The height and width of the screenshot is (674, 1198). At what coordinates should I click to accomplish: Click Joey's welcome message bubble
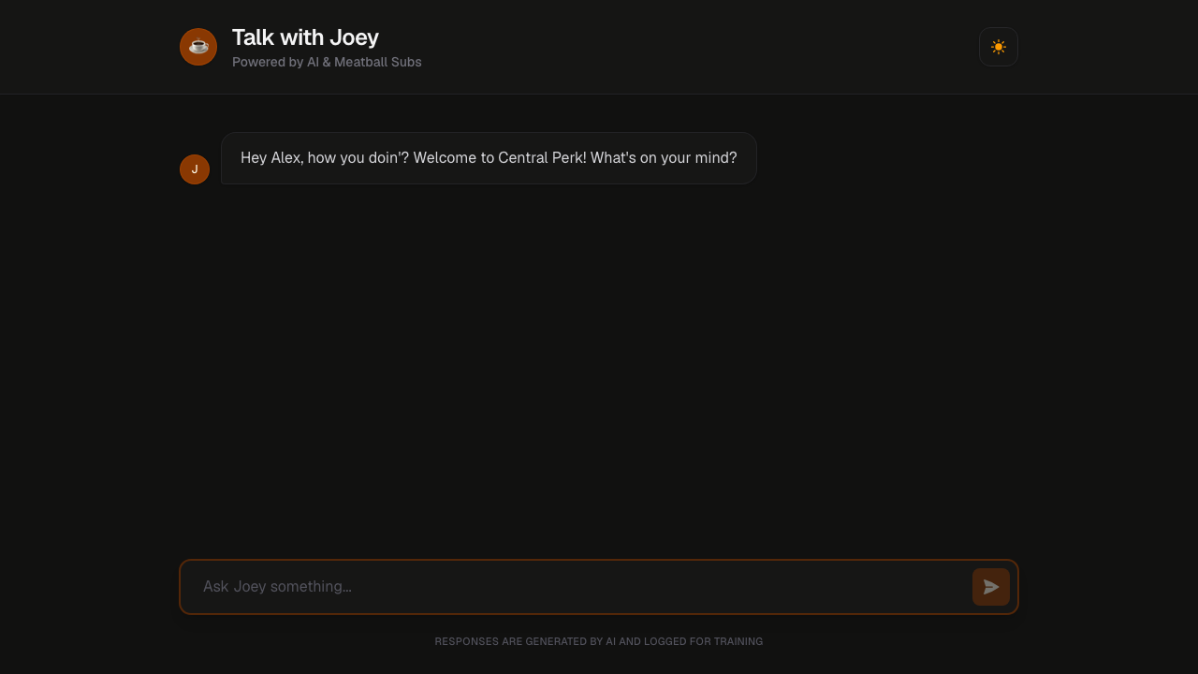(489, 158)
